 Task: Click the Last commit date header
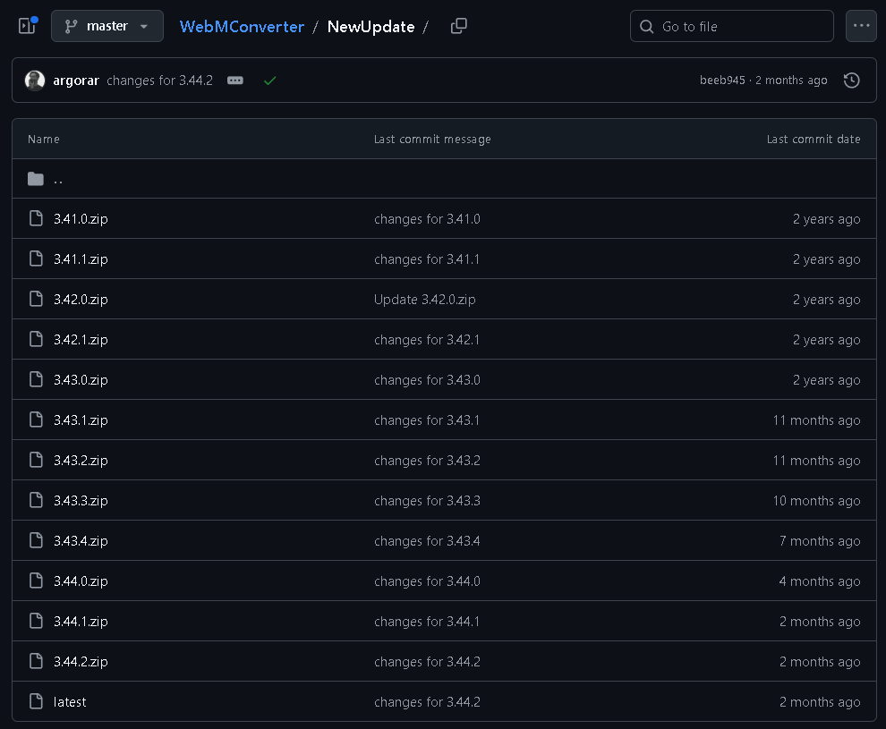coord(814,139)
